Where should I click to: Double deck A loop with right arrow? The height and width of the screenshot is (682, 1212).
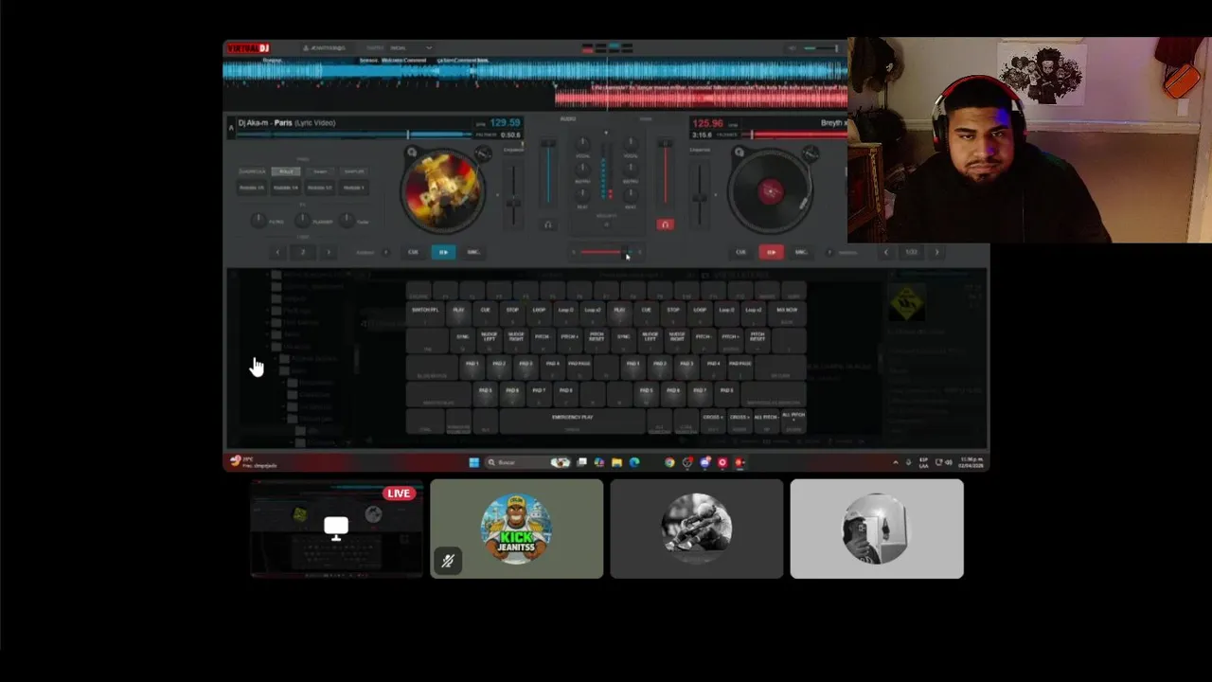(329, 252)
